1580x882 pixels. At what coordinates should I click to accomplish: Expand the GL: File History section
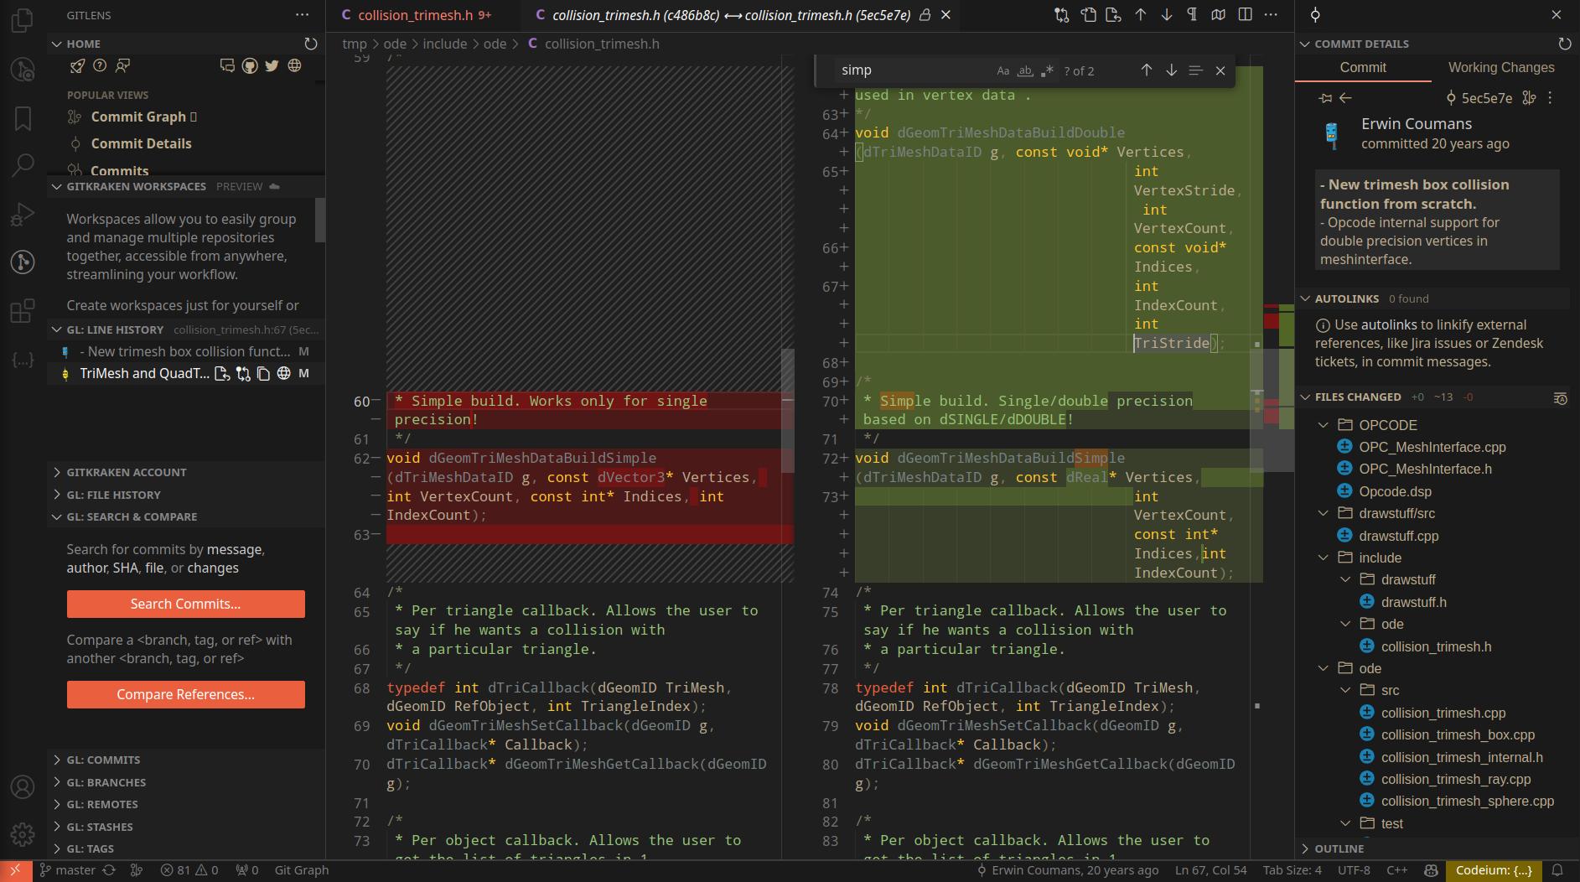113,495
